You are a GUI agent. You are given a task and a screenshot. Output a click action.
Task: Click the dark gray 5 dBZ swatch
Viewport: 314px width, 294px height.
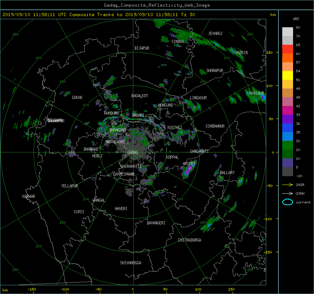[x=287, y=172]
